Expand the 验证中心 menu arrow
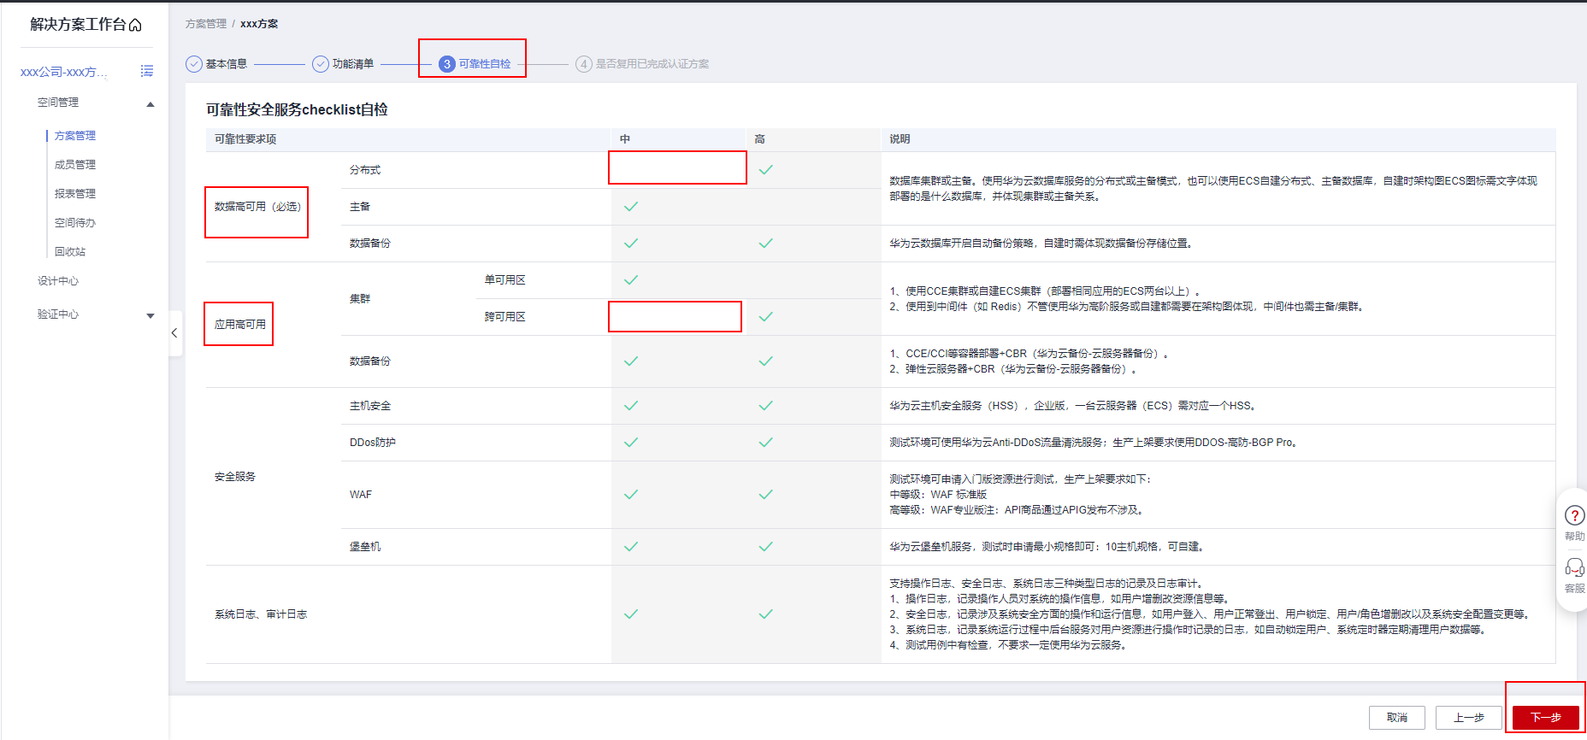 tap(150, 315)
